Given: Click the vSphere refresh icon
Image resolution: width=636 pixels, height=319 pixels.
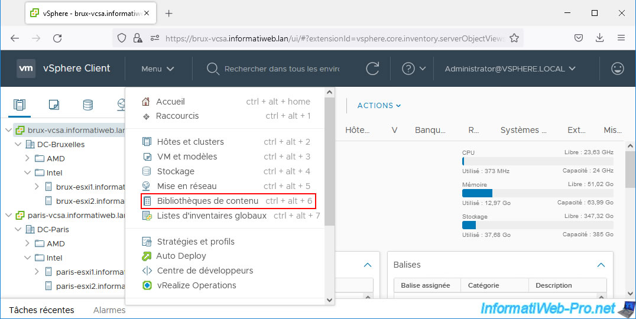Looking at the screenshot, I should (372, 69).
